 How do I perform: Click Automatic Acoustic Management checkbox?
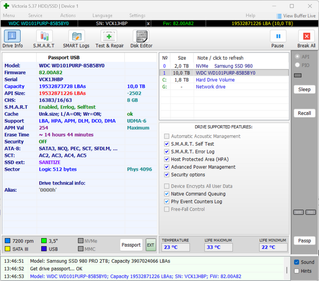click(167, 136)
